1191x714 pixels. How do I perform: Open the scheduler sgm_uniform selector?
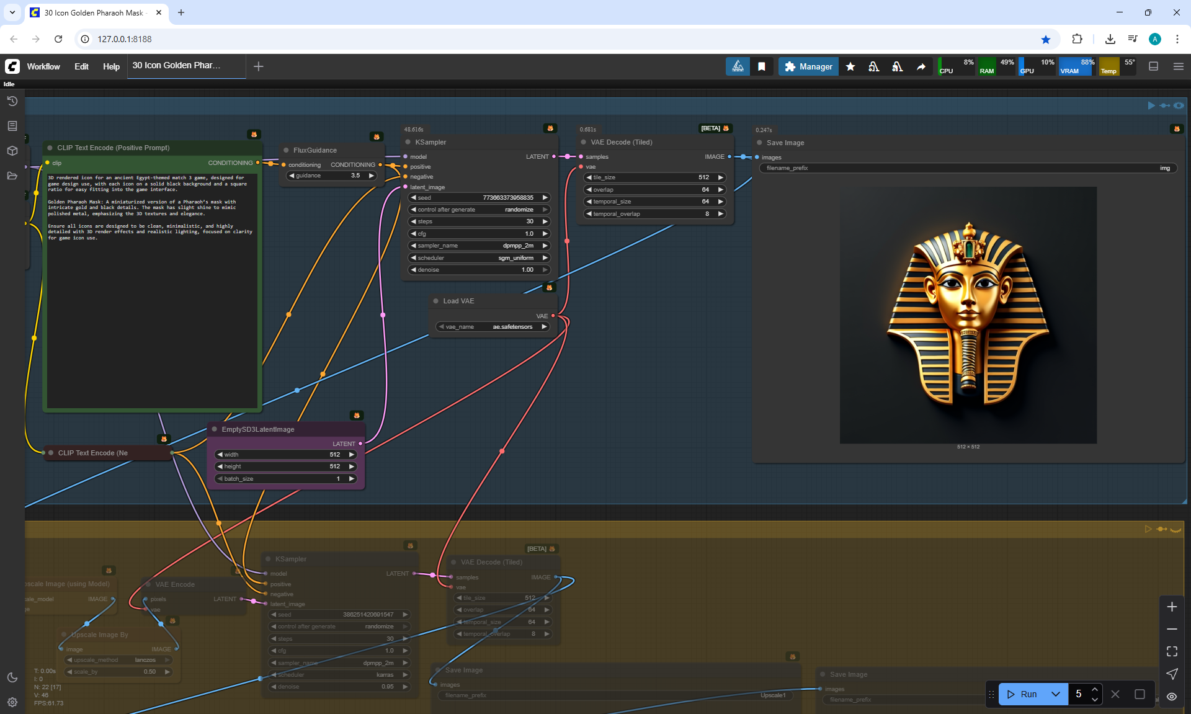click(x=478, y=258)
